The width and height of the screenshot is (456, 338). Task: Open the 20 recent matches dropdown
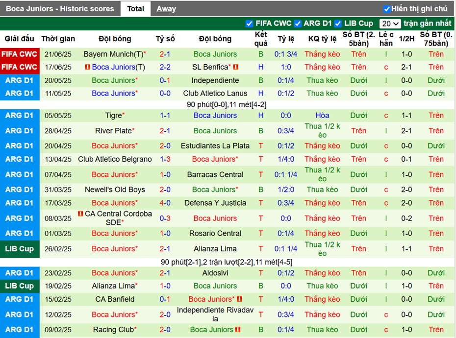pyautogui.click(x=390, y=24)
